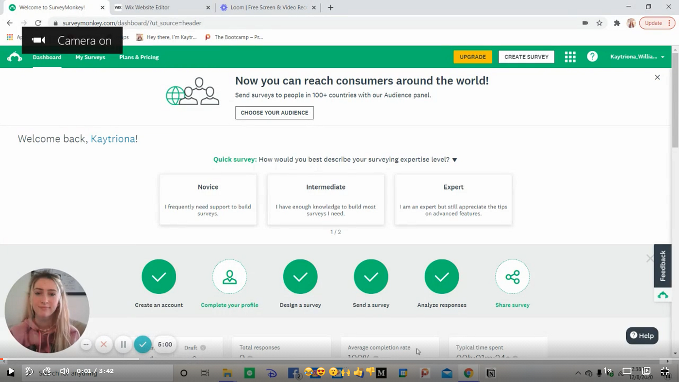
Task: Click the video progress bar to seek
Action: [x=339, y=361]
